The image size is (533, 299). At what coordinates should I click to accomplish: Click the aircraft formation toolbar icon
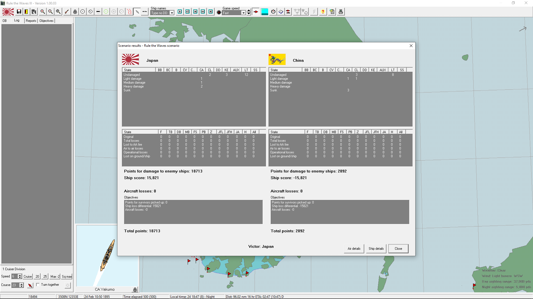pos(297,12)
